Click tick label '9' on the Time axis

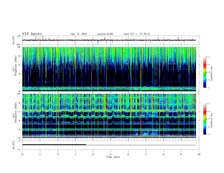coord(181,154)
